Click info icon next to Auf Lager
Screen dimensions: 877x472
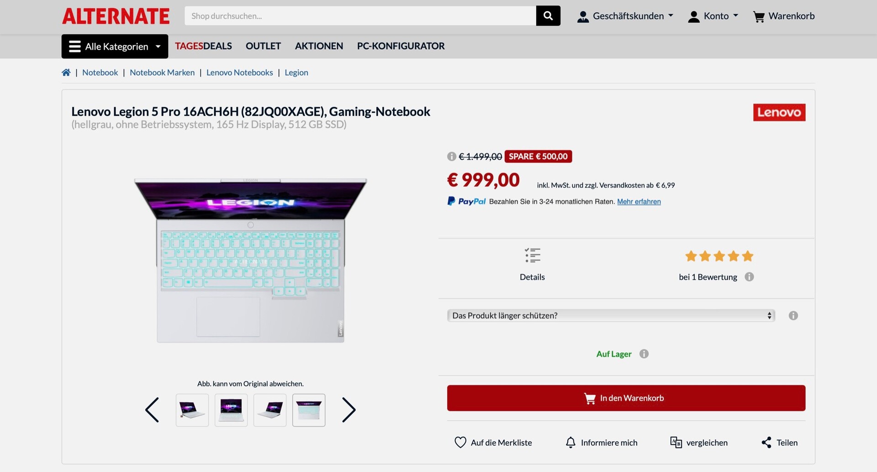point(644,354)
